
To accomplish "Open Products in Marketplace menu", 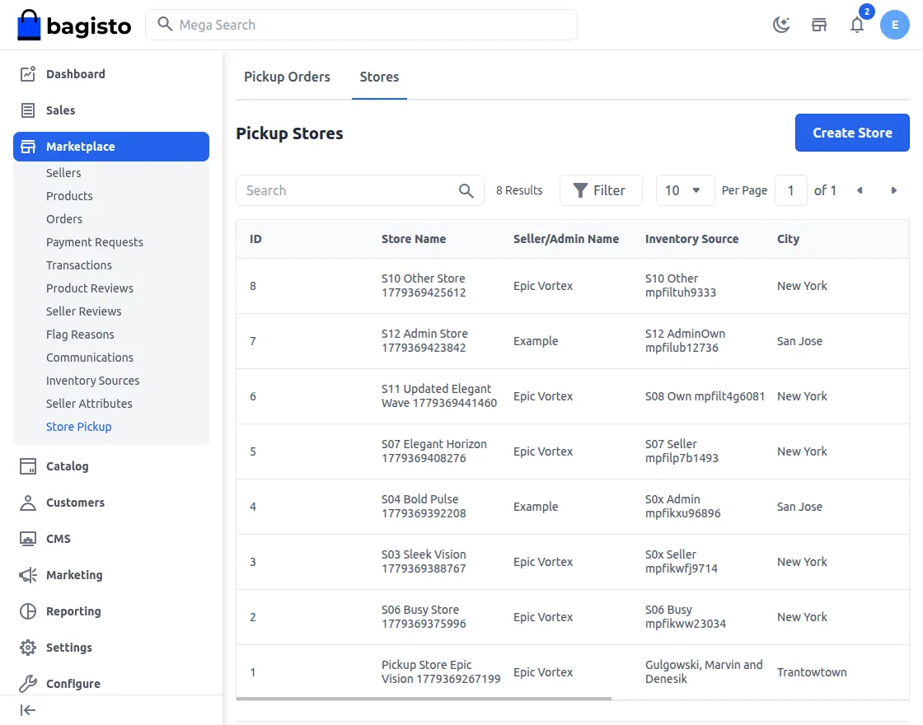I will [69, 196].
